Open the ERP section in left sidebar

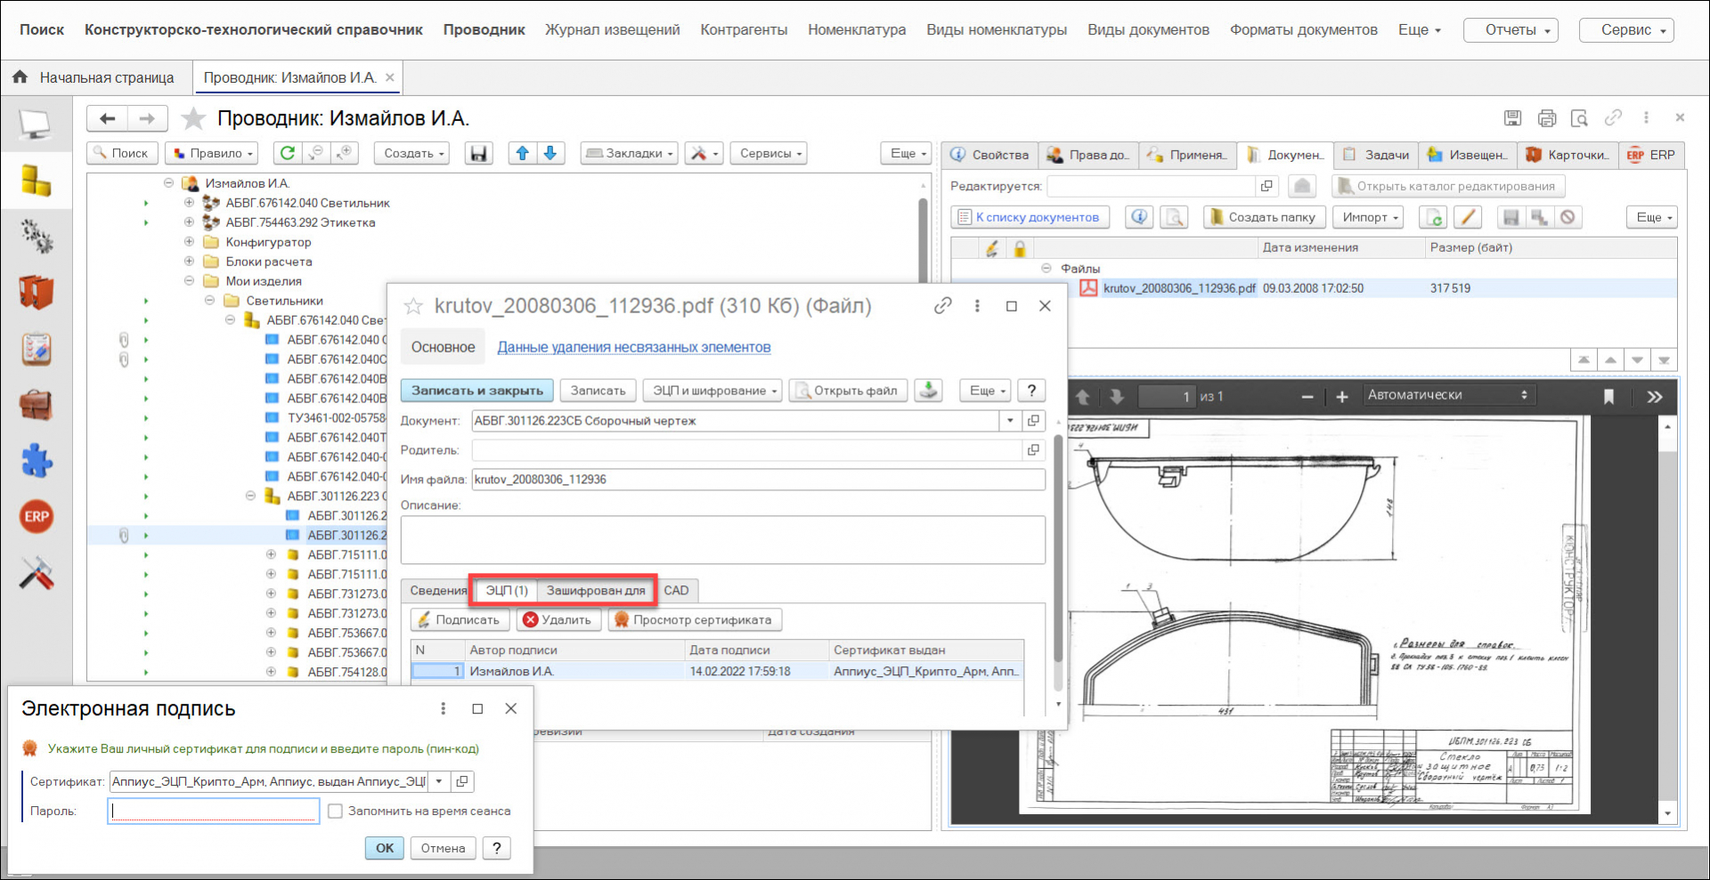coord(37,516)
